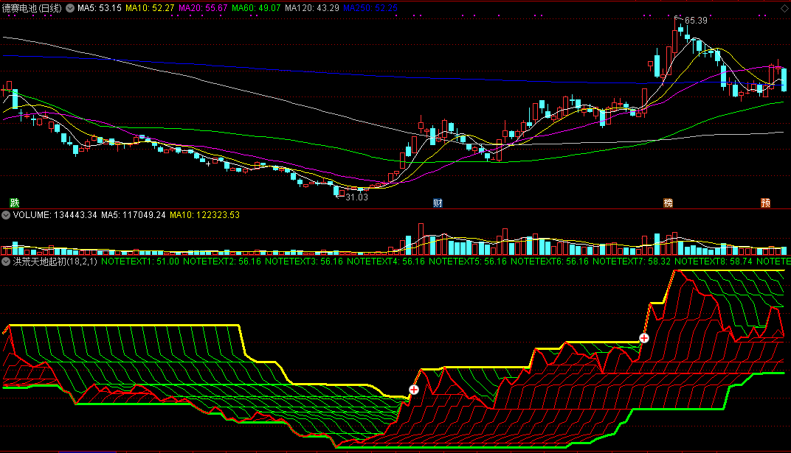Click the green MA60: 49.07 label
791x453 pixels.
pyautogui.click(x=256, y=8)
